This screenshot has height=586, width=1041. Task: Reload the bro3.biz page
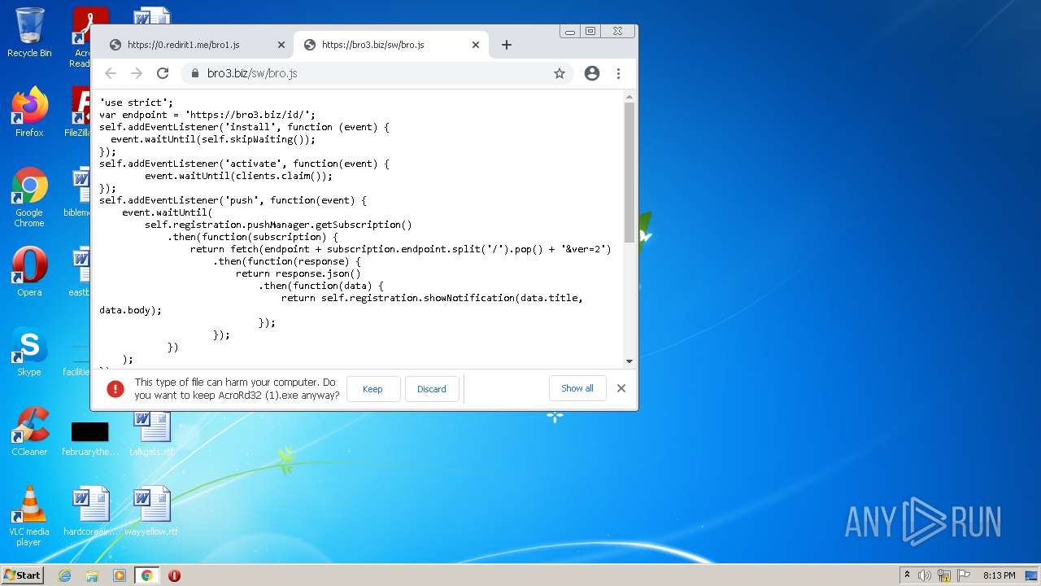pos(163,73)
